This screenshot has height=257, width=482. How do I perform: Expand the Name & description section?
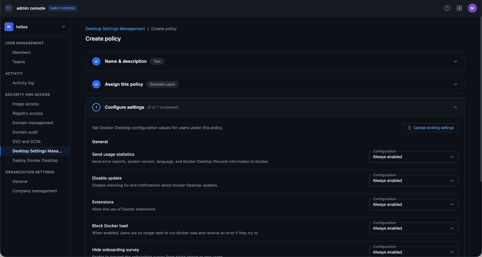point(456,61)
